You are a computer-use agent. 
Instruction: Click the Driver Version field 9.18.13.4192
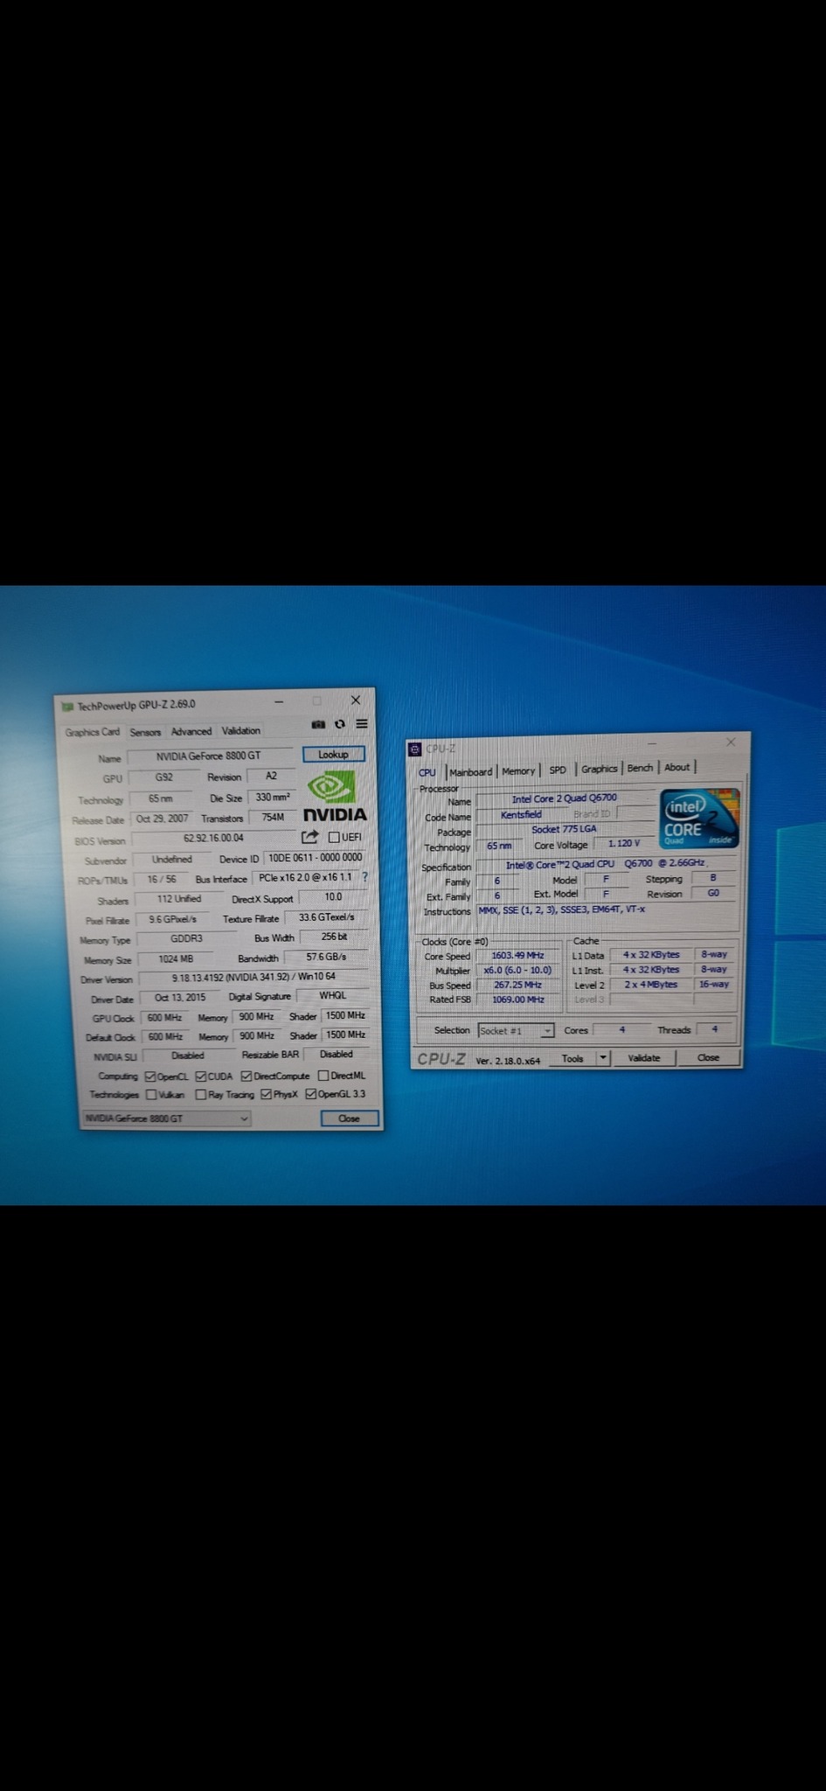(x=253, y=978)
